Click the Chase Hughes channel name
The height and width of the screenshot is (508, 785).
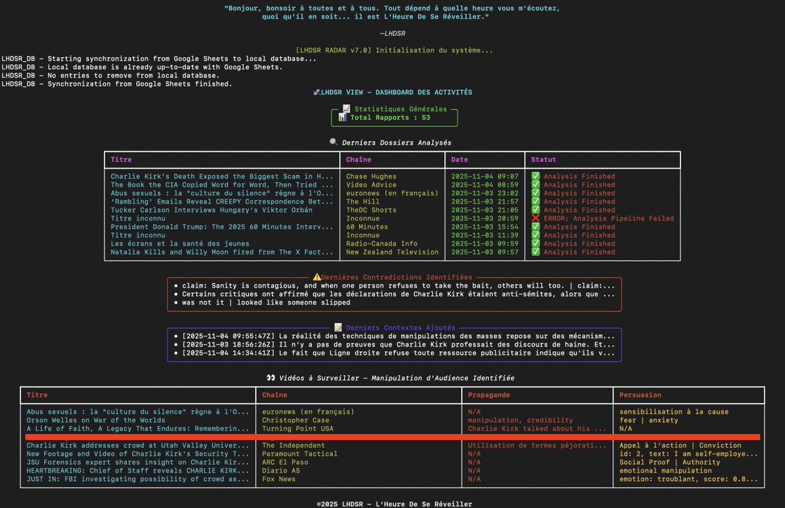coord(371,177)
